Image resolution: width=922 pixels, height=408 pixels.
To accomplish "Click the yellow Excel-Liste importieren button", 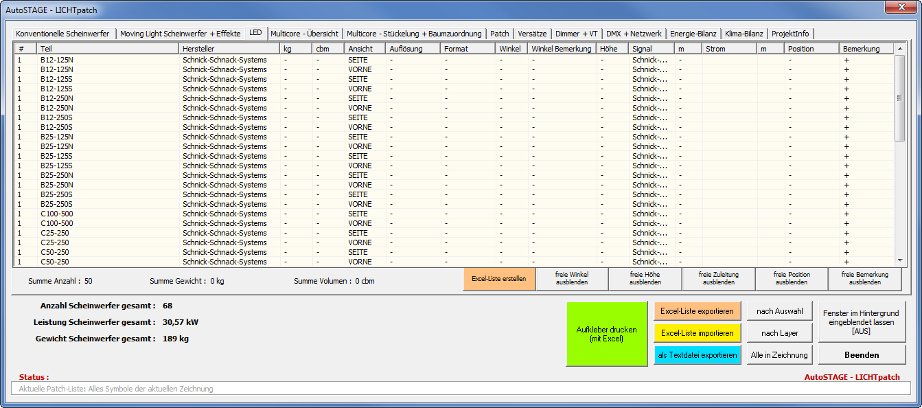I will 697,333.
